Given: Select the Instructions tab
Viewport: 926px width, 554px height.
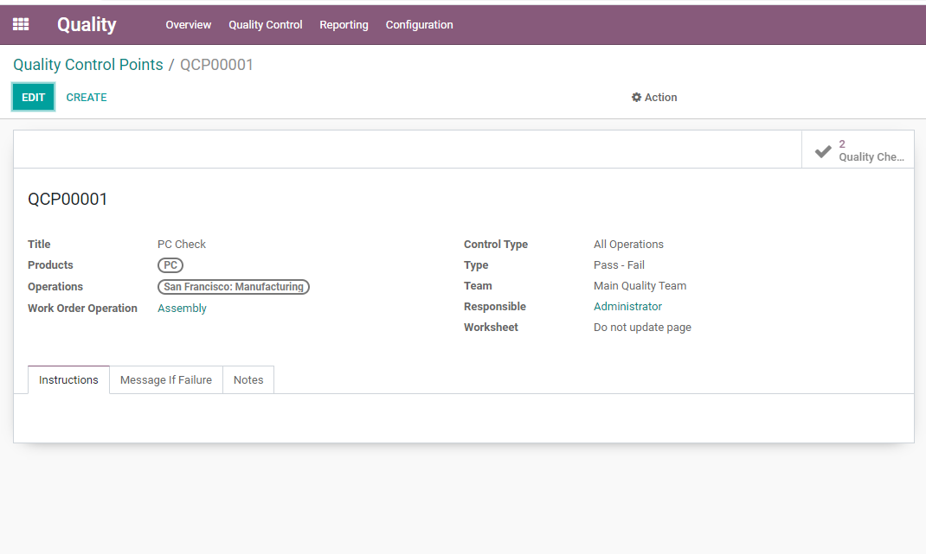Looking at the screenshot, I should [x=68, y=380].
